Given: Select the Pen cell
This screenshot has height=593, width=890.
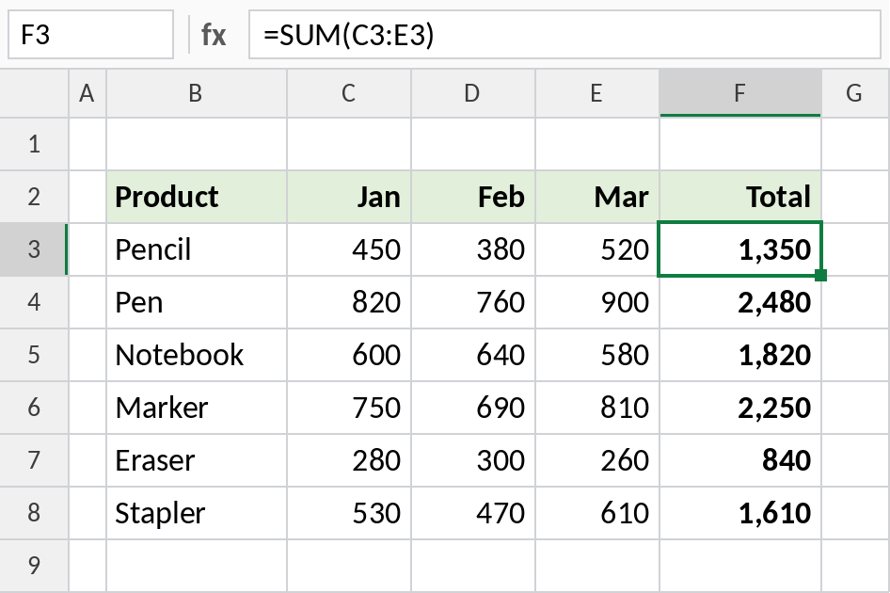Looking at the screenshot, I should [197, 302].
